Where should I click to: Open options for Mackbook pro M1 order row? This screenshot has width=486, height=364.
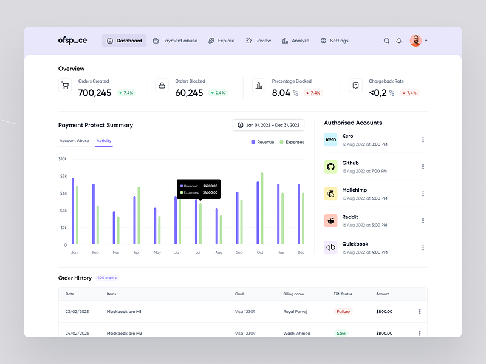point(419,311)
